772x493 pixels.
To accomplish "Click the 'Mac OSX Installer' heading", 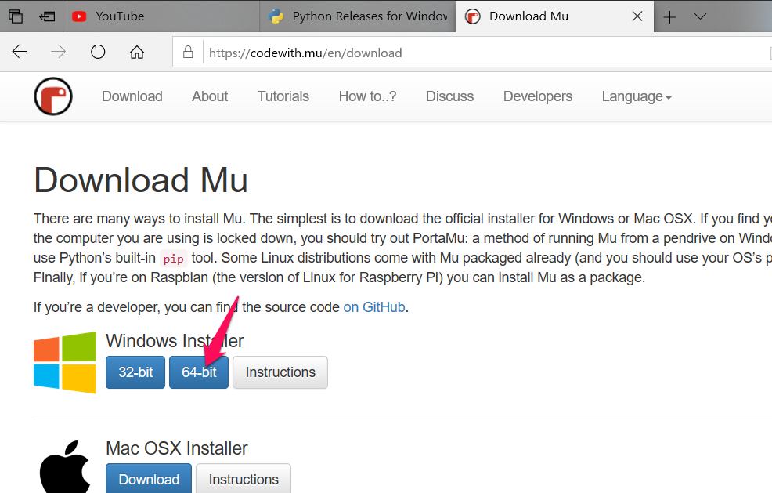I will (x=177, y=448).
